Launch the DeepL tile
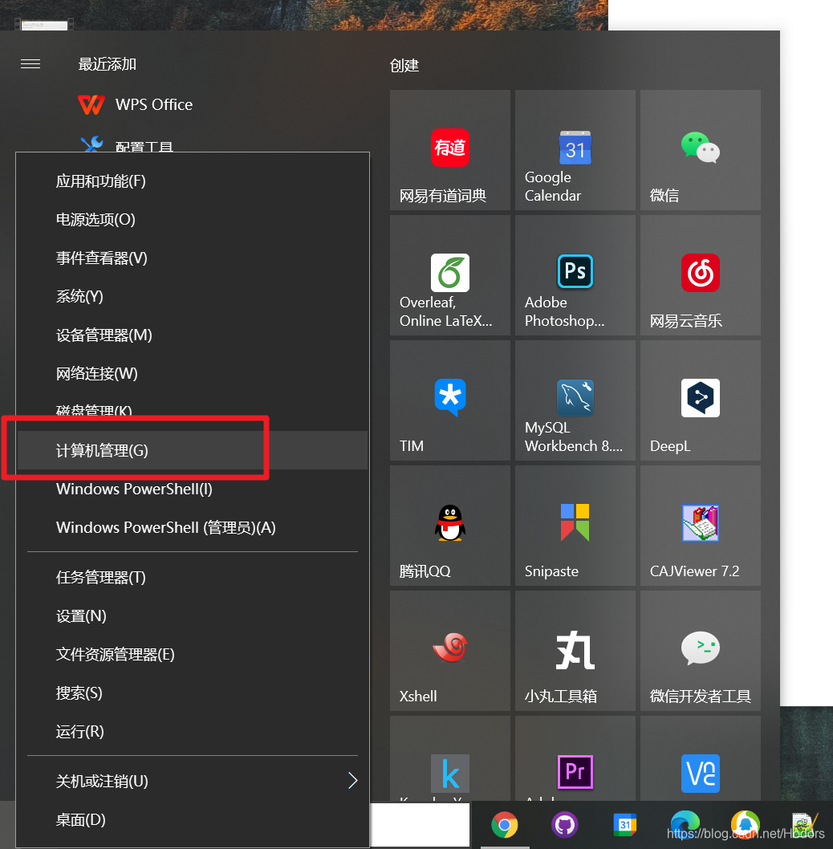This screenshot has height=849, width=833. tap(701, 400)
